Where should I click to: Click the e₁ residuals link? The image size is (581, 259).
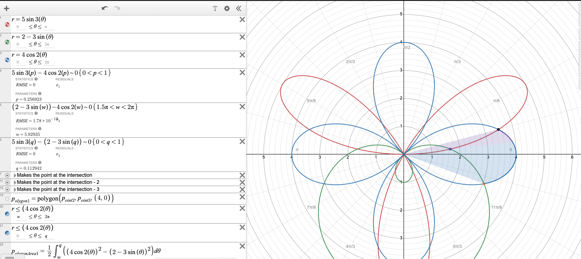[58, 85]
